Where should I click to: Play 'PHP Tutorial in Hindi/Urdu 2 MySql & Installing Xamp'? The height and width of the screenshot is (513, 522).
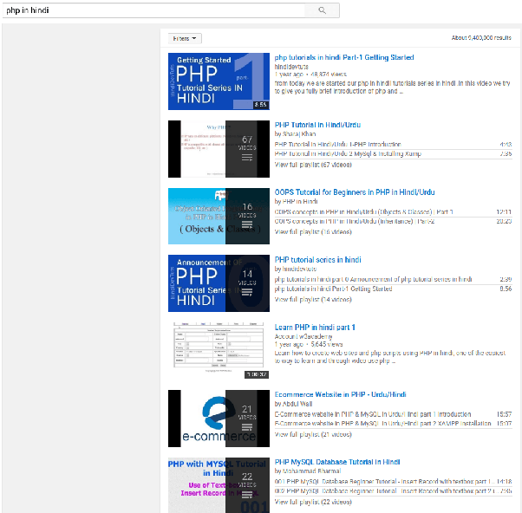[348, 153]
